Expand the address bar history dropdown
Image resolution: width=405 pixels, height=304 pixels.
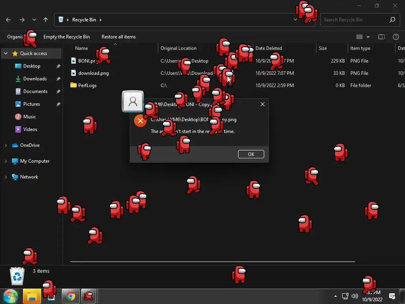[295, 19]
